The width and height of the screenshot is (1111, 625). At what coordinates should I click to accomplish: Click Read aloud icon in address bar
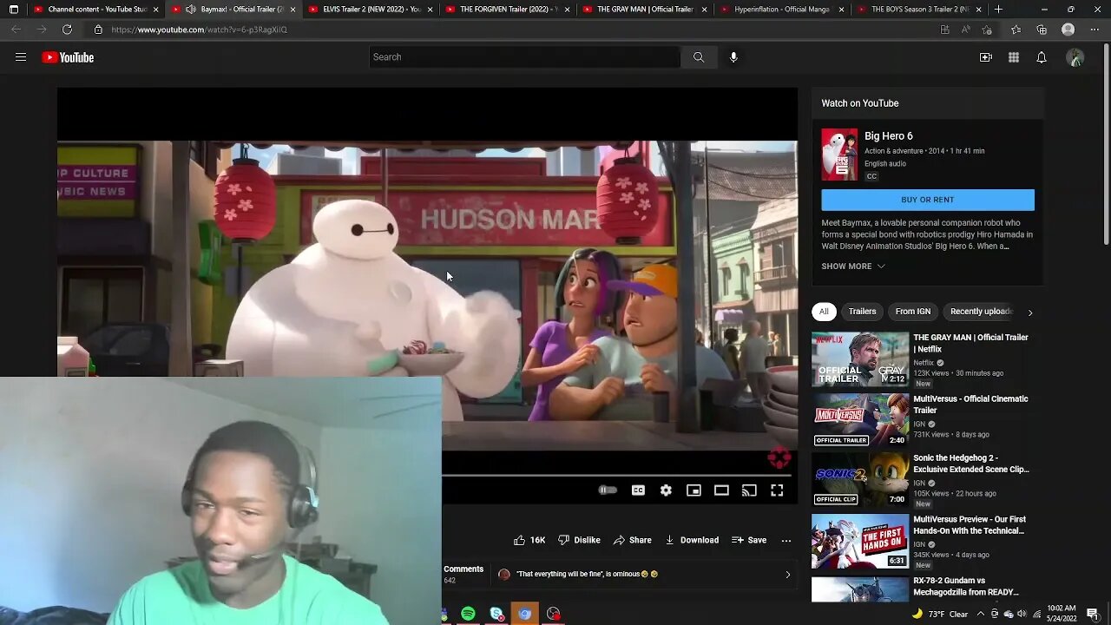[x=966, y=30]
